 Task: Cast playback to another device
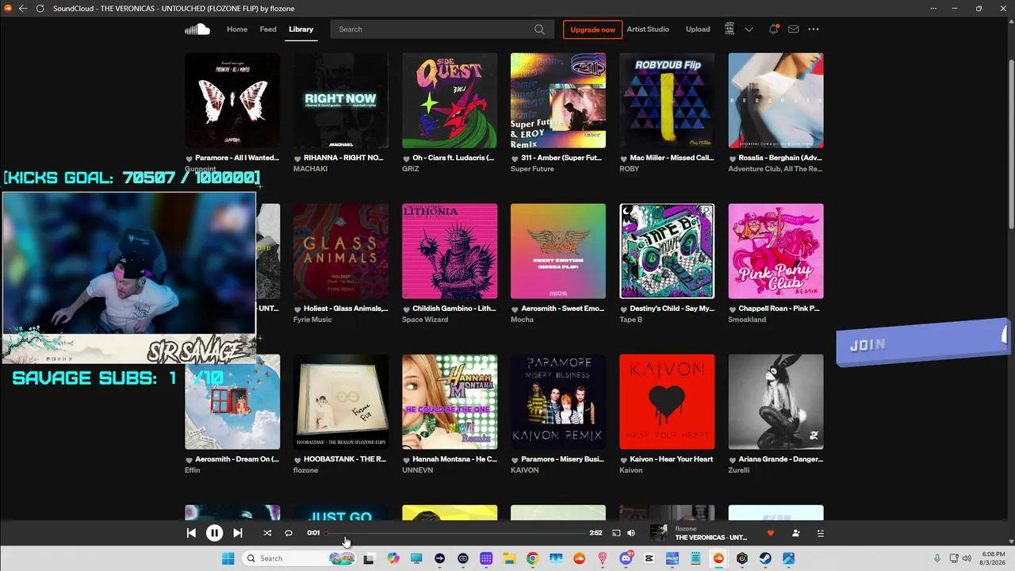click(x=616, y=533)
